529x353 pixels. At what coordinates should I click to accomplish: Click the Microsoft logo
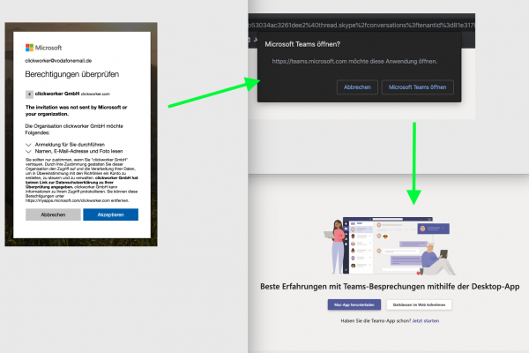coord(43,48)
